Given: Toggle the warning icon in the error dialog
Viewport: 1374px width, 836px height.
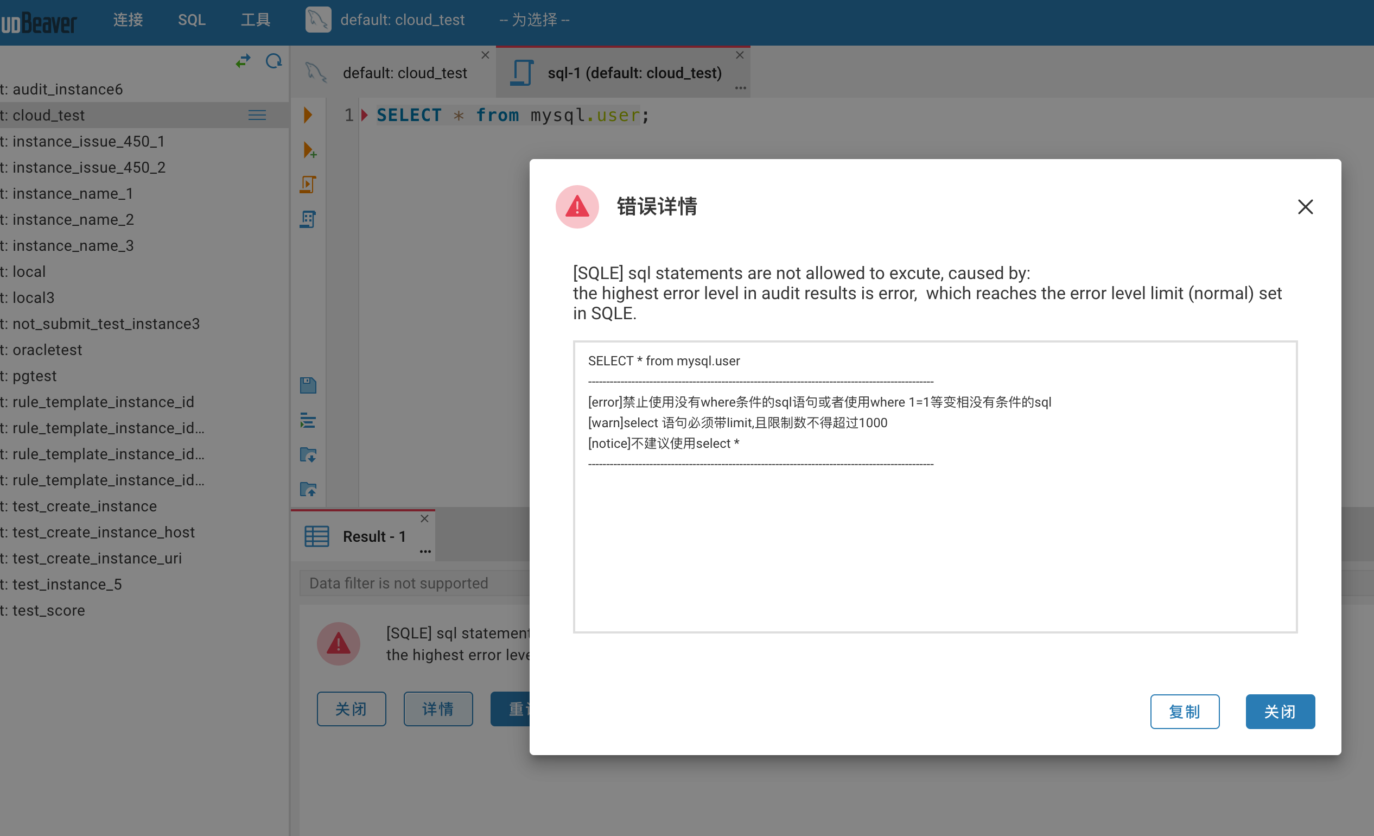Looking at the screenshot, I should [577, 206].
